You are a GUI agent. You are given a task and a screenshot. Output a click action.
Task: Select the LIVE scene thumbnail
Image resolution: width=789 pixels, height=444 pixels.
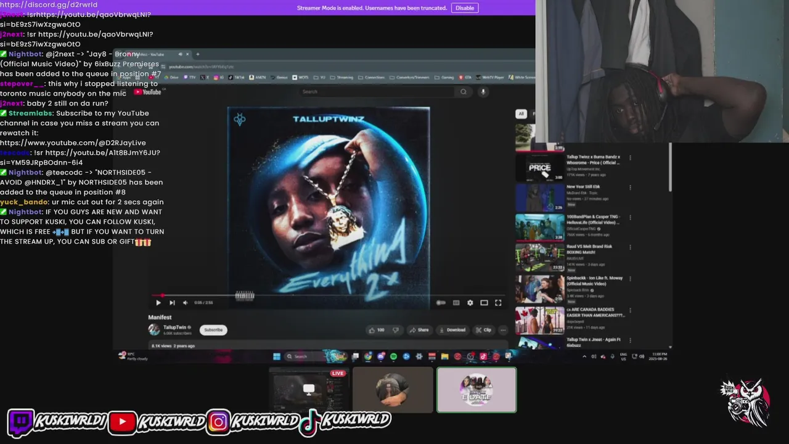[309, 390]
